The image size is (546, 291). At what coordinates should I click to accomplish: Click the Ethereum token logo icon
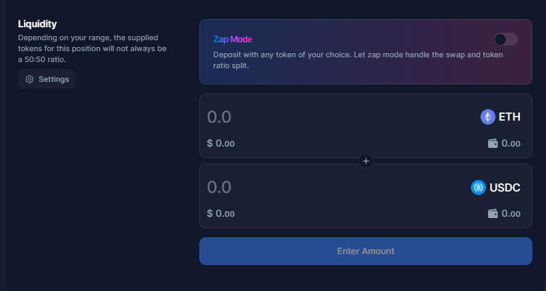pyautogui.click(x=488, y=117)
